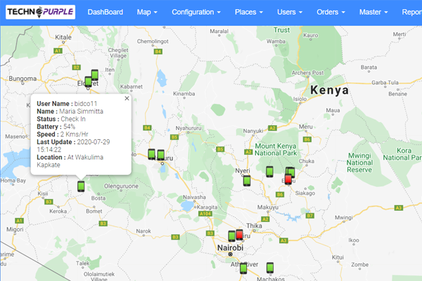Select the green phone marker below Nyeri
Image resolution: width=422 pixels, height=281 pixels.
247,181
